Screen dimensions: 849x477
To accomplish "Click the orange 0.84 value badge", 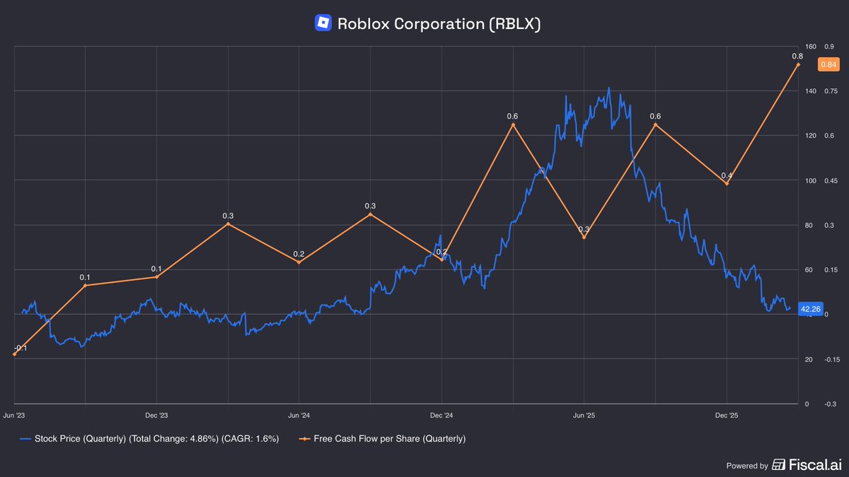I will 828,65.
